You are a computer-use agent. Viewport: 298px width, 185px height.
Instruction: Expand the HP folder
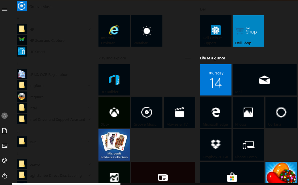point(54,29)
